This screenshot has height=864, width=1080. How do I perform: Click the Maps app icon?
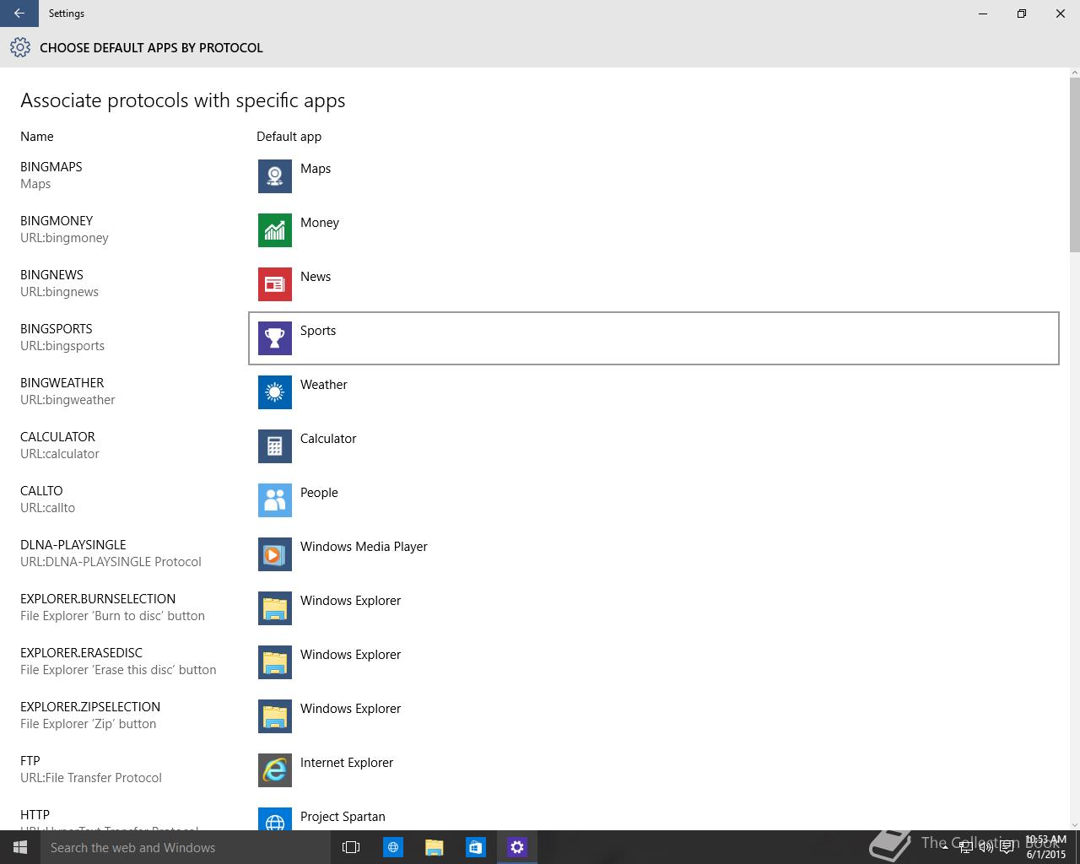point(275,176)
